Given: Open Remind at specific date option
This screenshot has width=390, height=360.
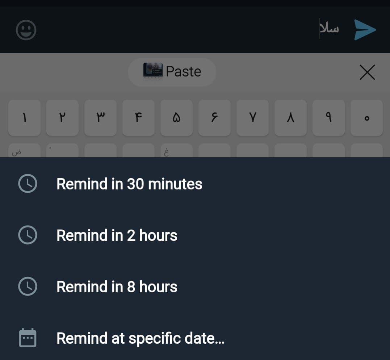Looking at the screenshot, I should [x=141, y=338].
